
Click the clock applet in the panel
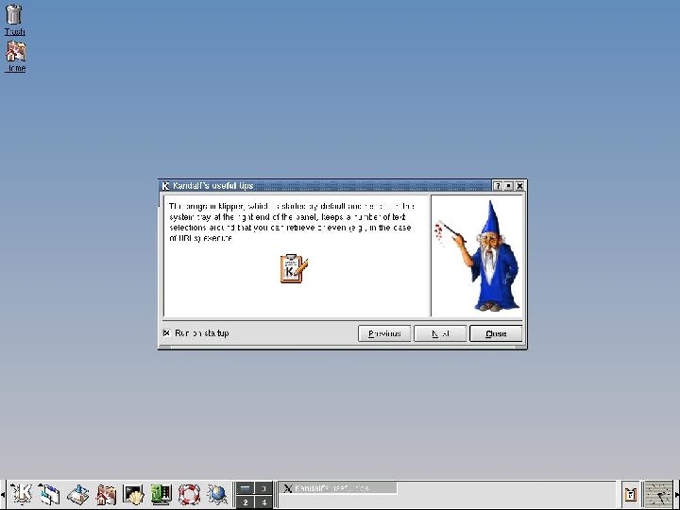[658, 494]
